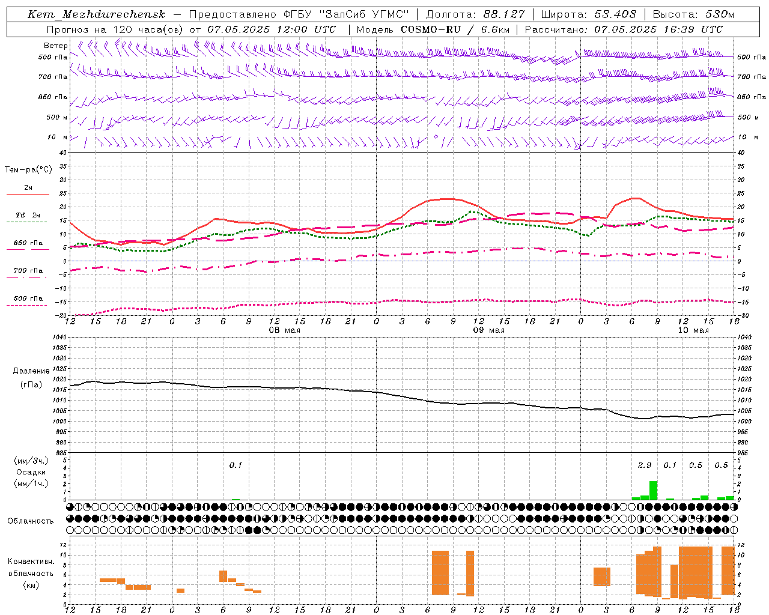Image resolution: width=769 pixels, height=615 pixels.
Task: Click the 2.9 three-hour precipitation value
Action: coord(645,465)
